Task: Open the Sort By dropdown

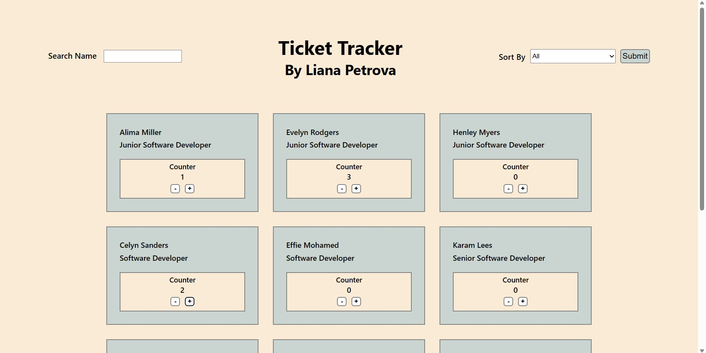Action: click(x=573, y=56)
